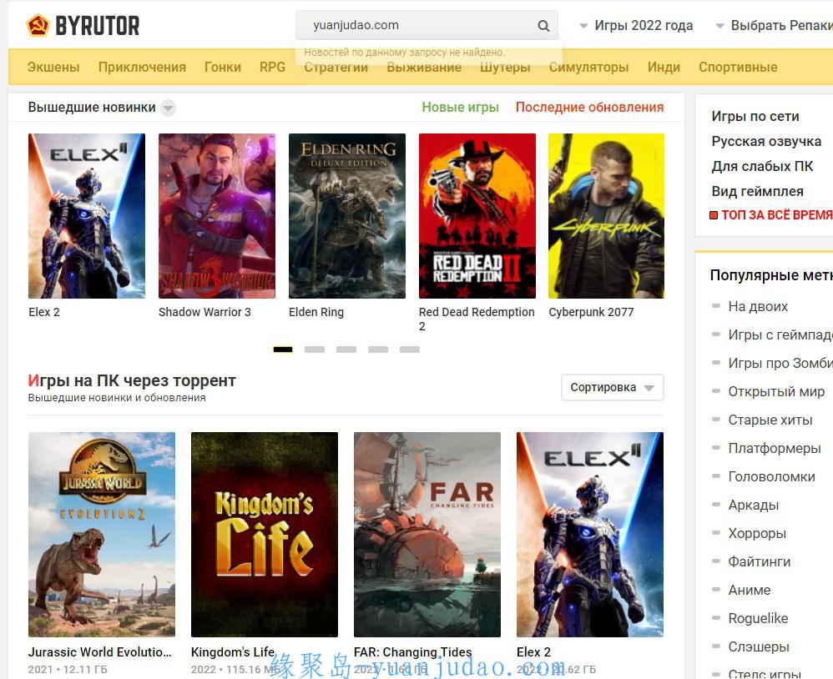Open Red Dead Redemption 2 cover
The width and height of the screenshot is (833, 679).
click(x=477, y=216)
